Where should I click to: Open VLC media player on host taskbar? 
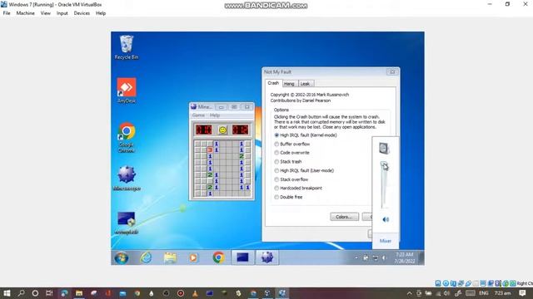195,293
